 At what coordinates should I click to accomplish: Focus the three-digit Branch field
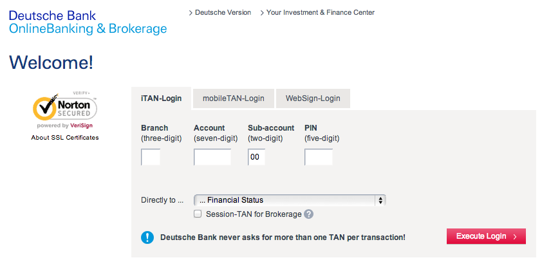151,157
